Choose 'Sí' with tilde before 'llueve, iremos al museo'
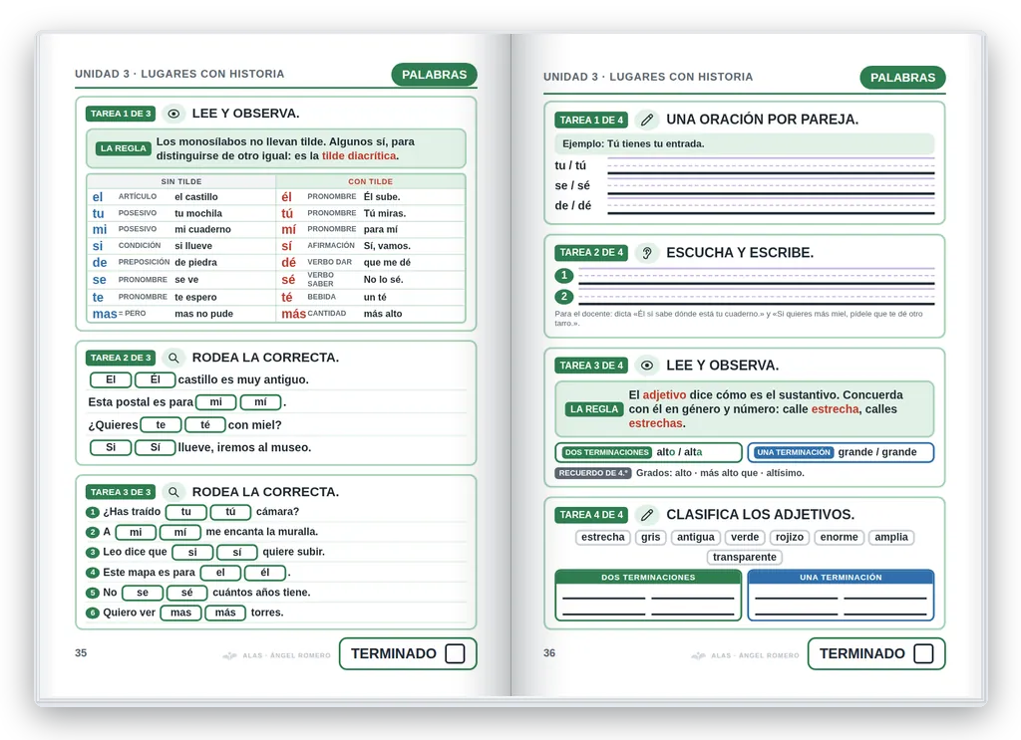The image size is (1021, 740). pos(155,447)
